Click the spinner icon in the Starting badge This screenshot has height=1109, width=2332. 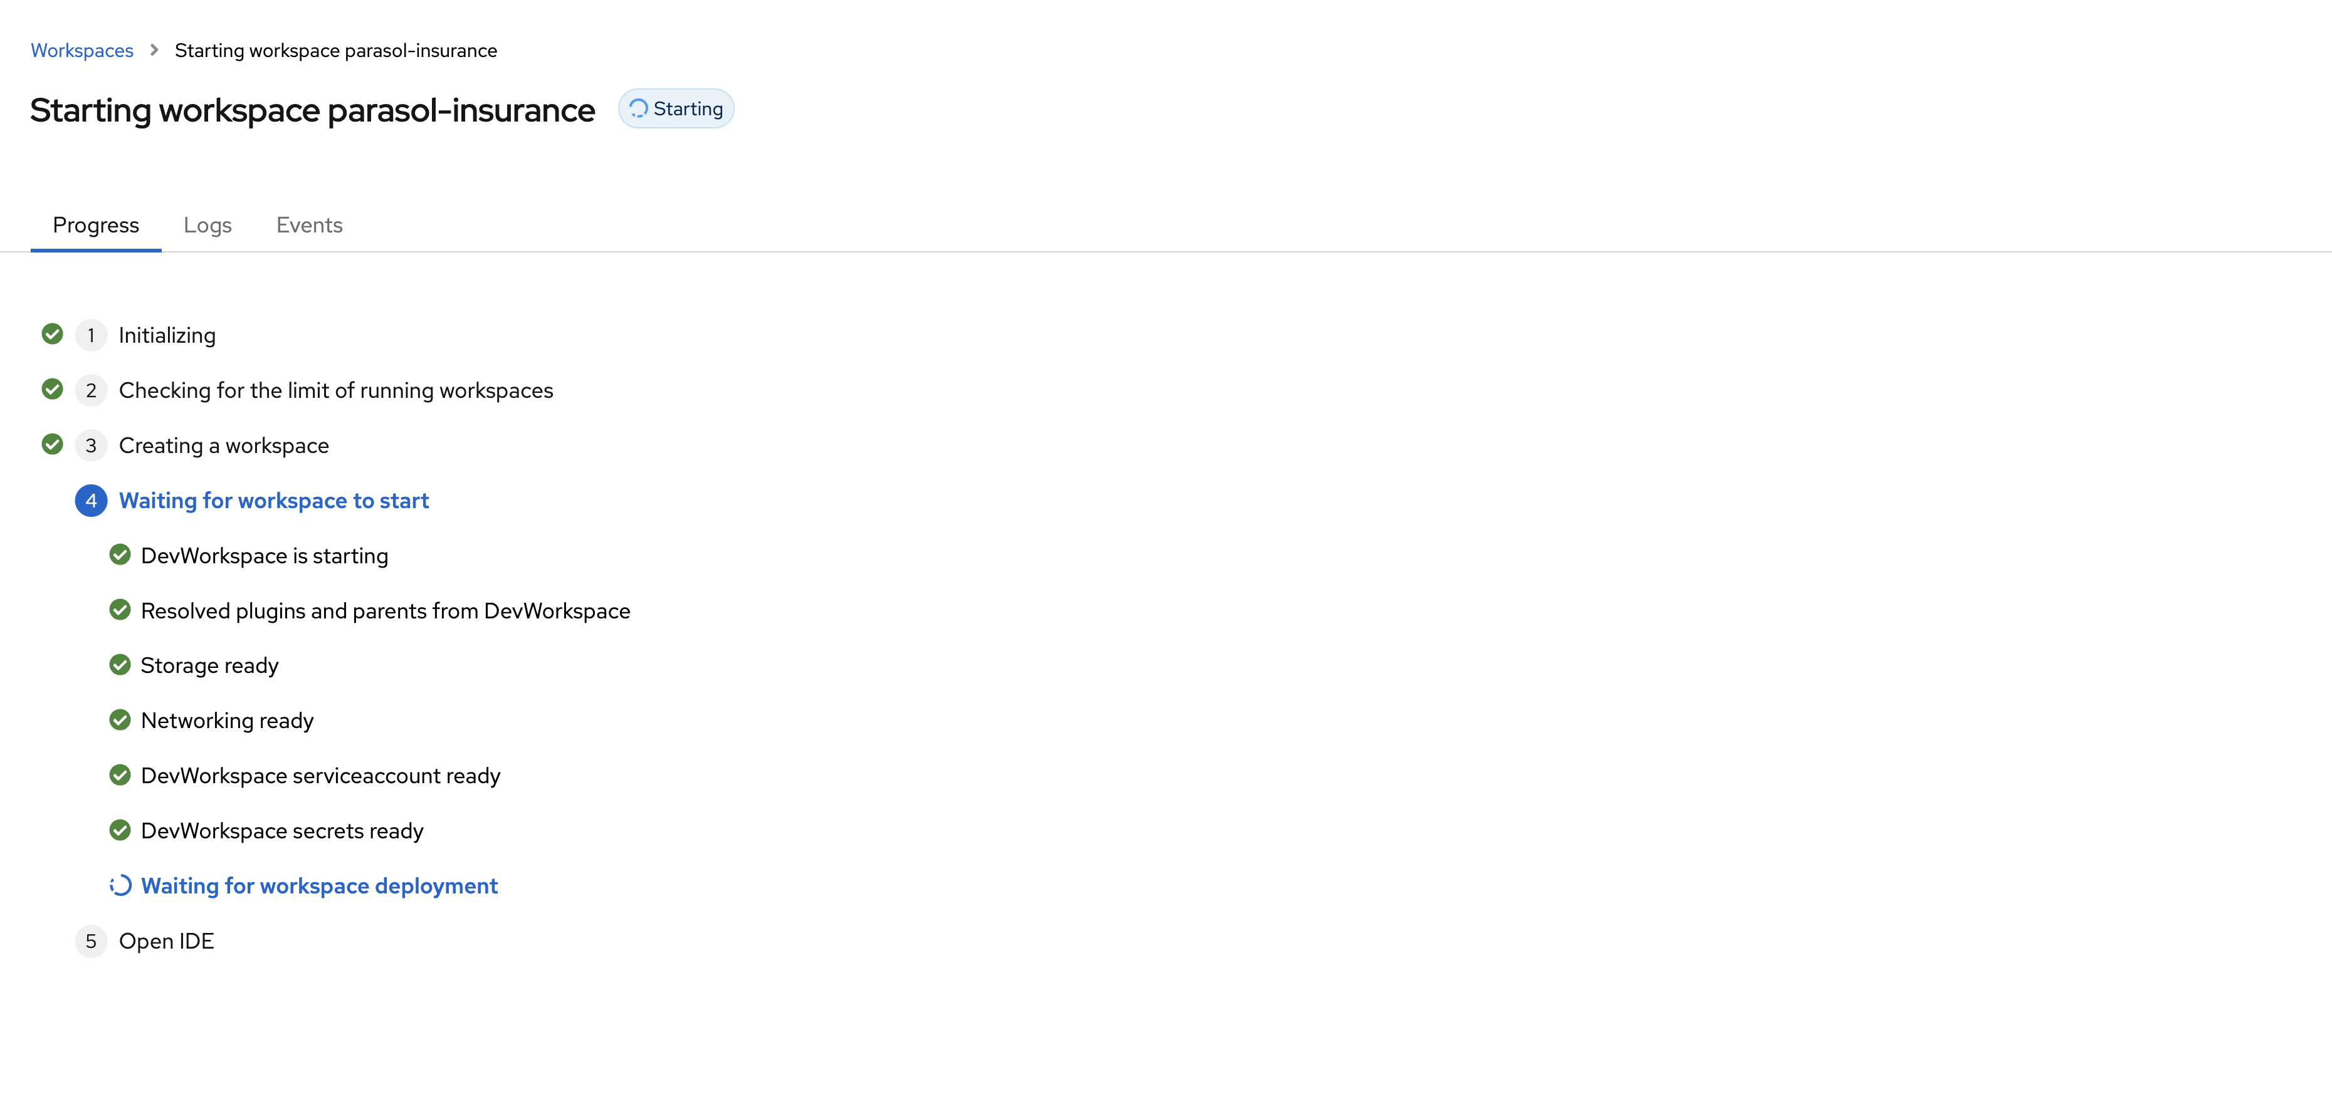tap(638, 108)
